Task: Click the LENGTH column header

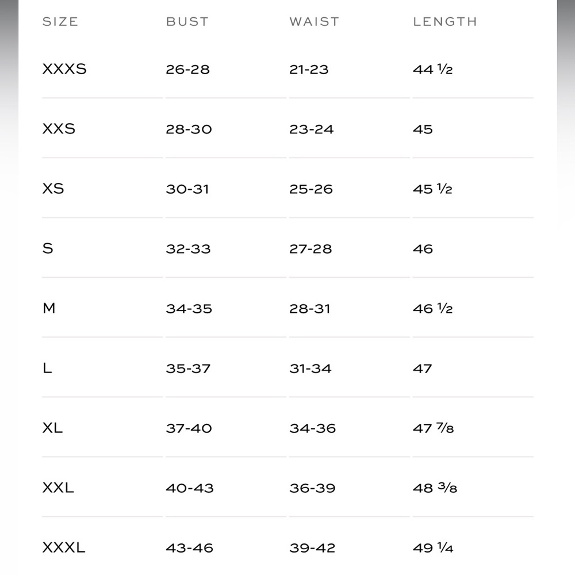Action: (x=445, y=22)
